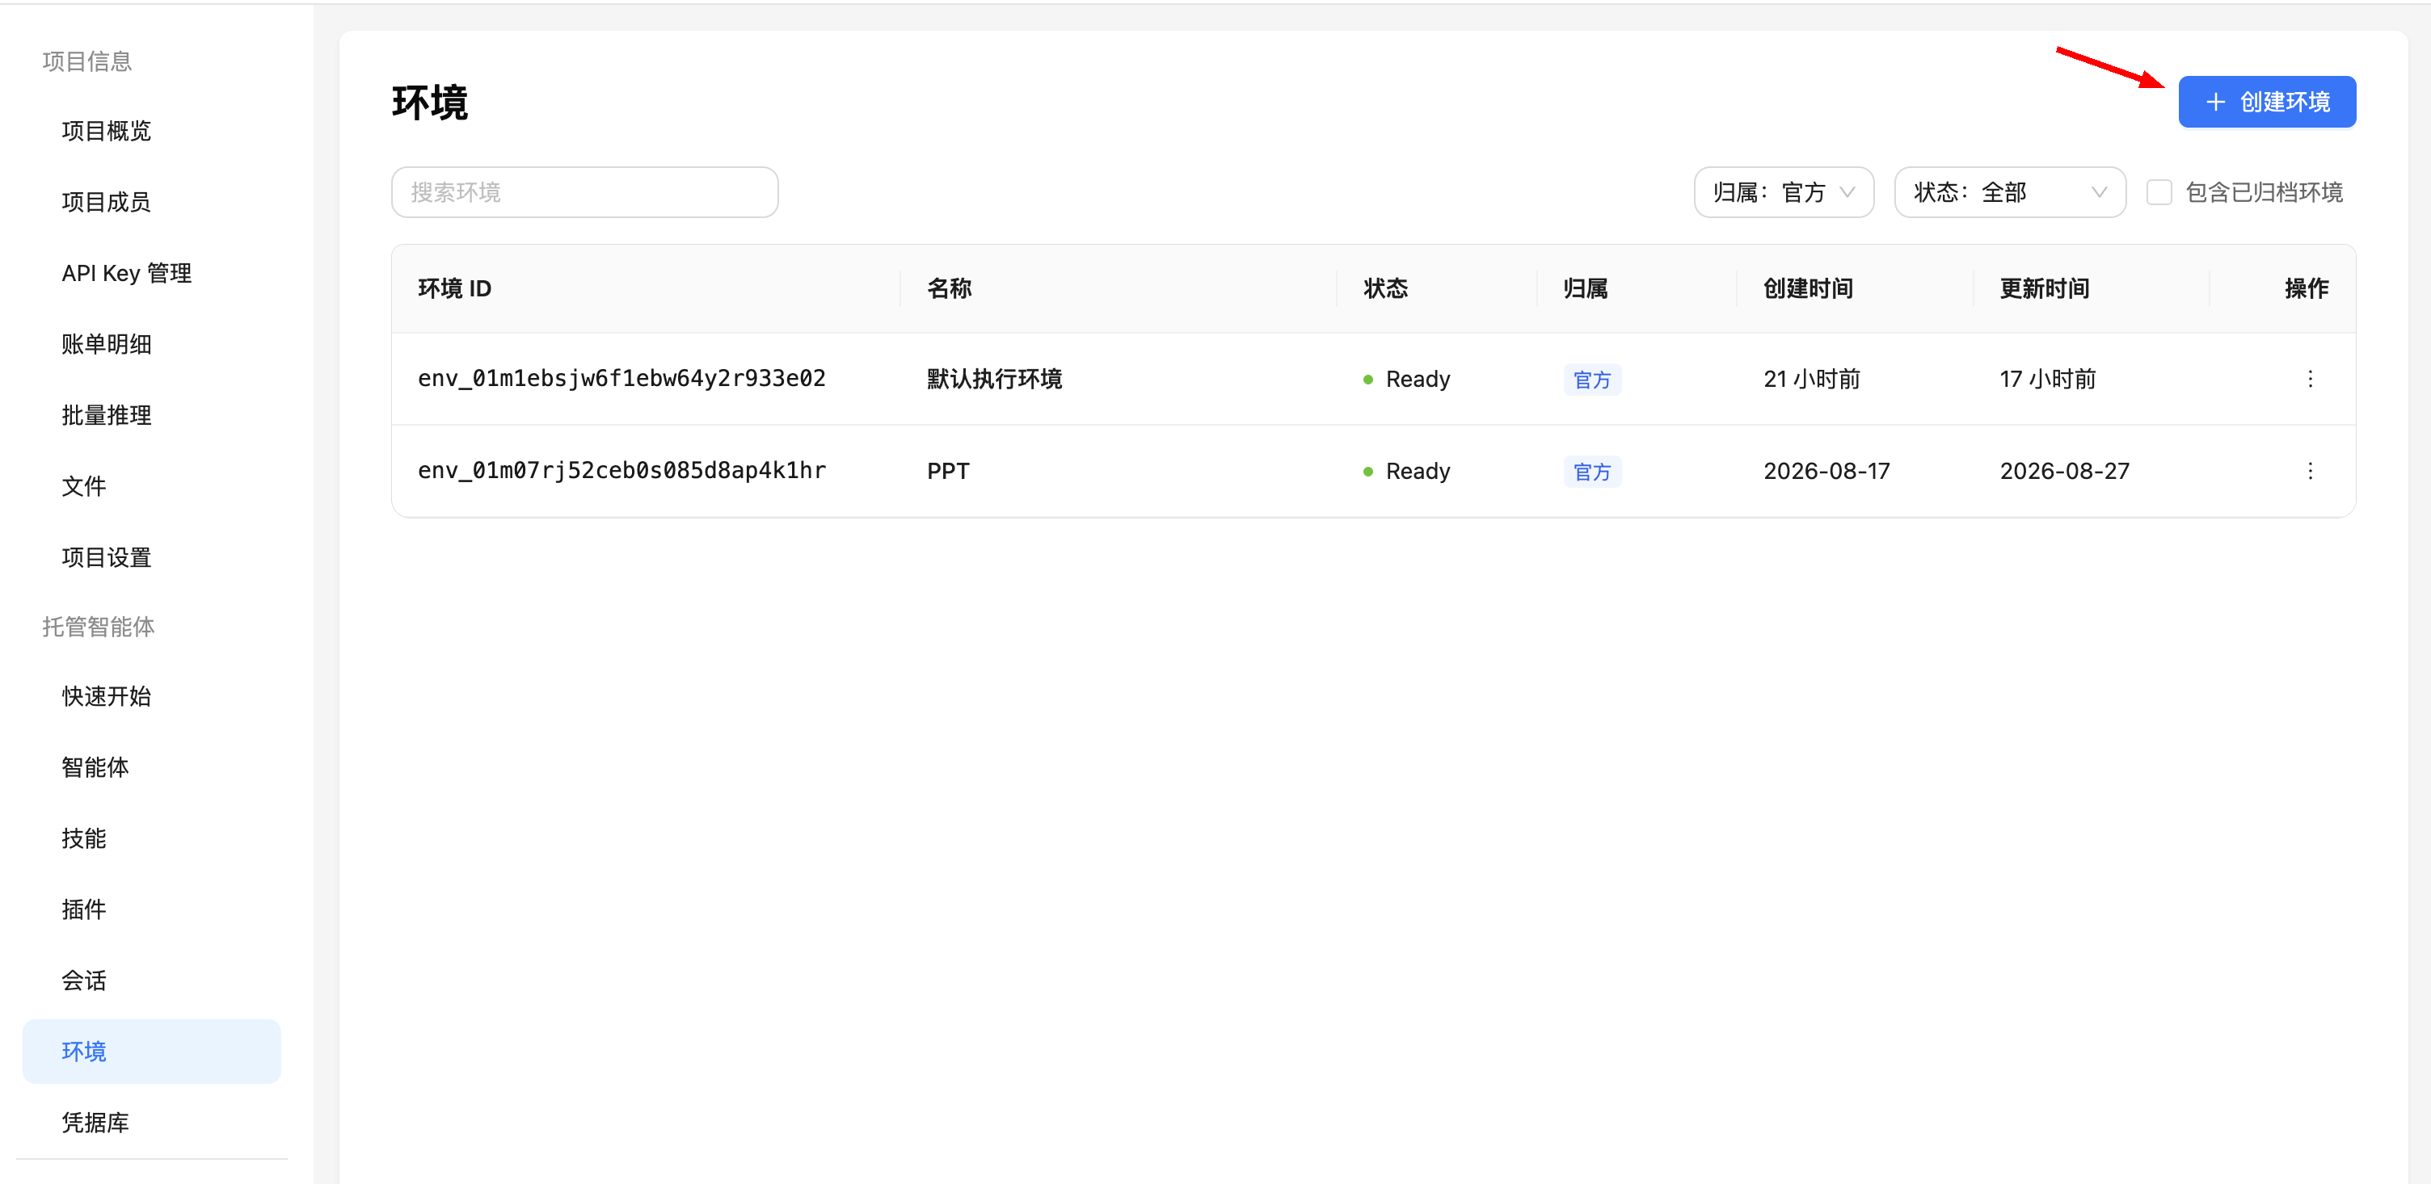This screenshot has width=2431, height=1184.
Task: Open actions menu for 默认执行环境 row
Action: coord(2309,378)
